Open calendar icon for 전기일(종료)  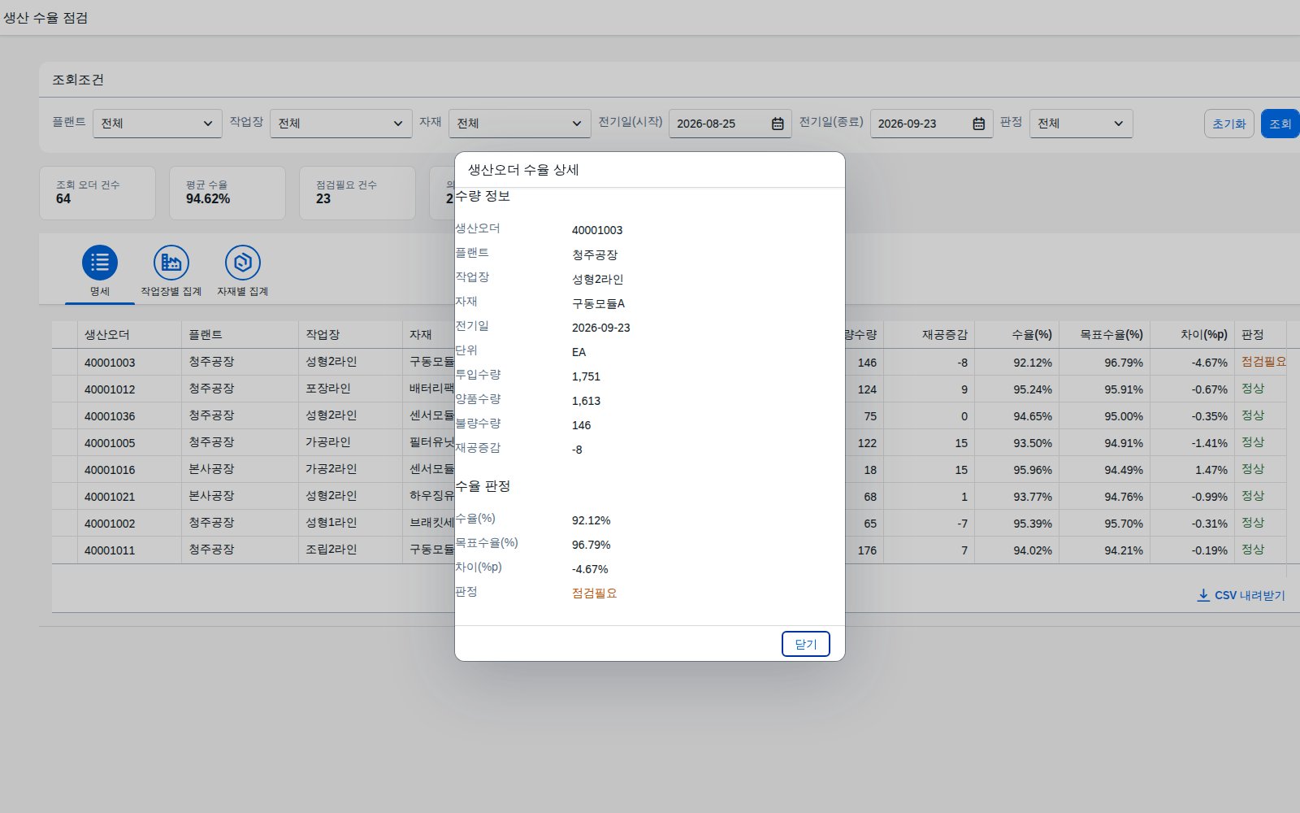979,124
